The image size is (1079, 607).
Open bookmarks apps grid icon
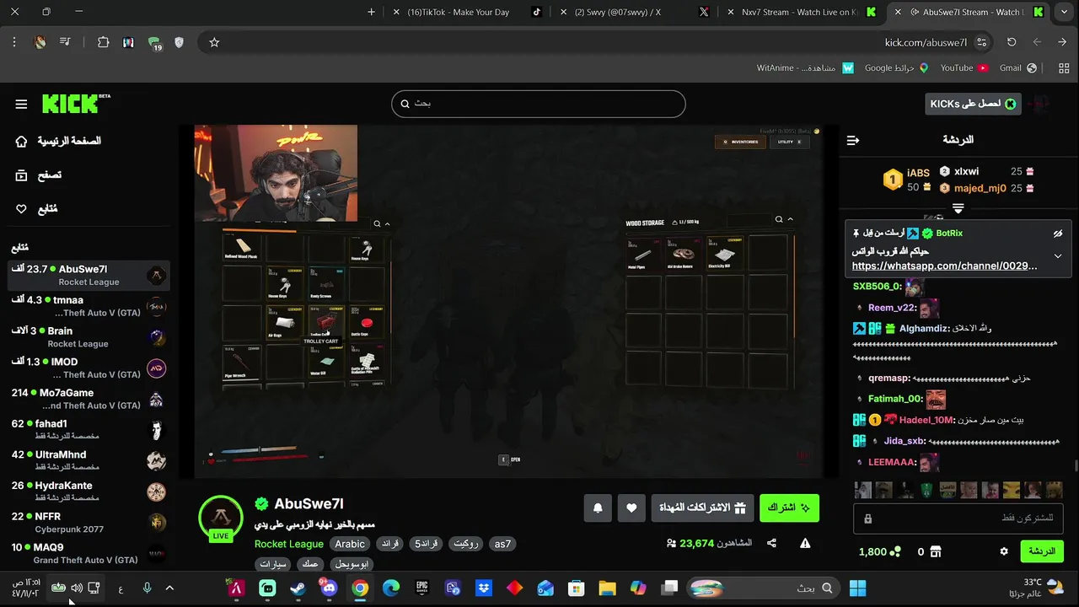point(1064,67)
